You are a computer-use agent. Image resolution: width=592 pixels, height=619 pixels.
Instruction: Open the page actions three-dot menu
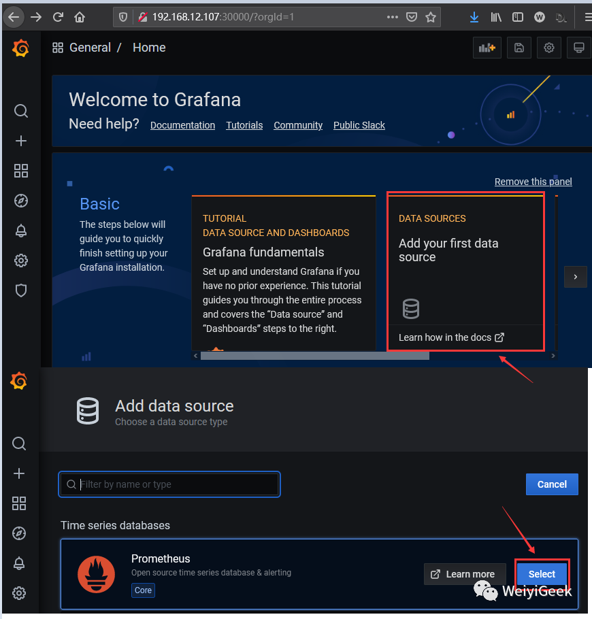tap(392, 17)
